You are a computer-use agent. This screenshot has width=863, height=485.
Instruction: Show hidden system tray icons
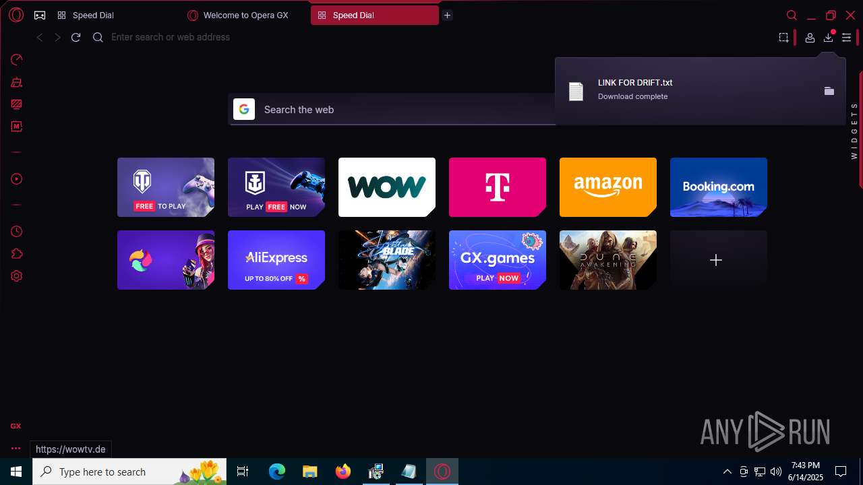pos(727,472)
